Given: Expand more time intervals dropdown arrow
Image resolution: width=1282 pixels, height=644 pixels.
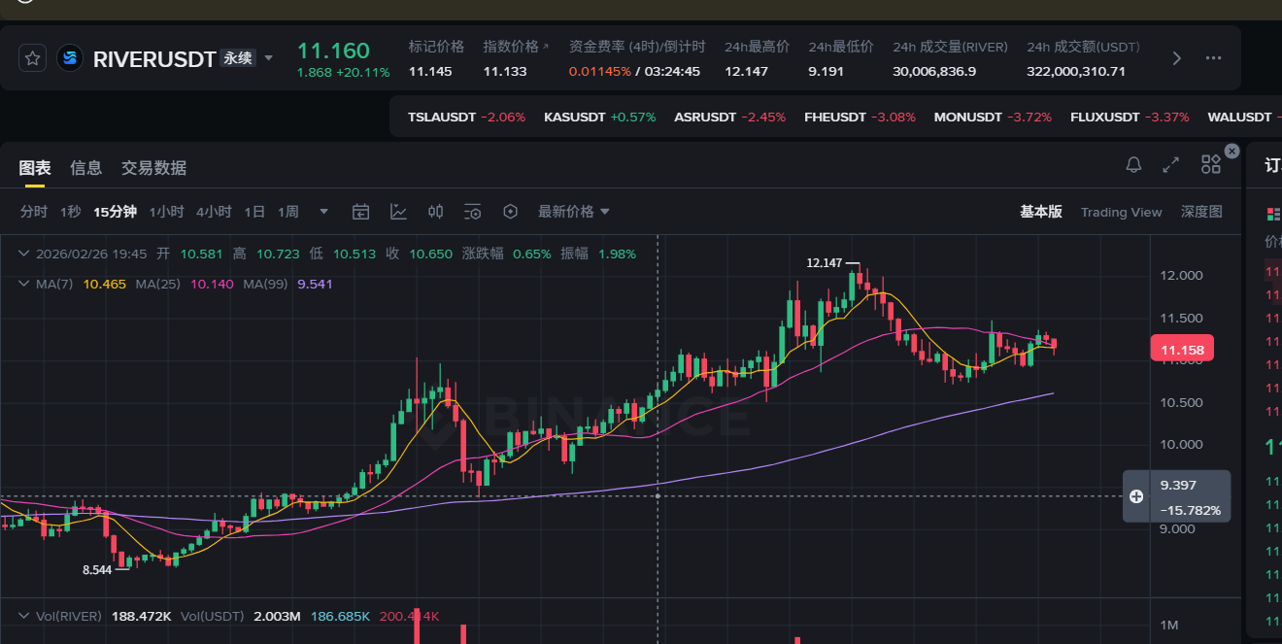Looking at the screenshot, I should (324, 212).
